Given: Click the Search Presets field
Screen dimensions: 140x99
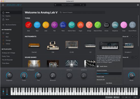Looking at the screenshot, I should [x=82, y=12].
